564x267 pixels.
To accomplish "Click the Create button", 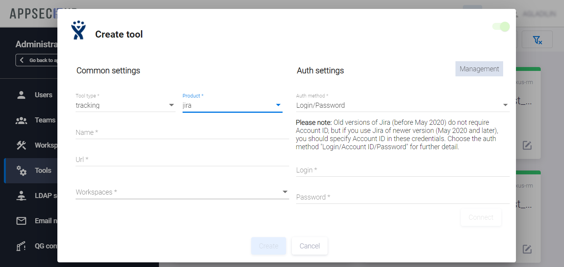I will [269, 246].
